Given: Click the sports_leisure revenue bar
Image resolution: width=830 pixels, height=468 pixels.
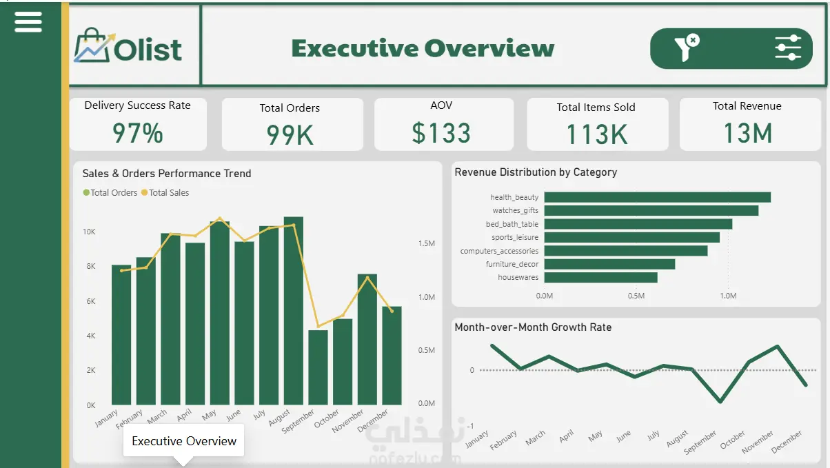Looking at the screenshot, I should 631,237.
